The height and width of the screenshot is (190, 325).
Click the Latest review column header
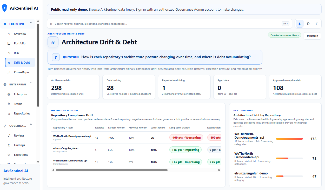click(158, 128)
